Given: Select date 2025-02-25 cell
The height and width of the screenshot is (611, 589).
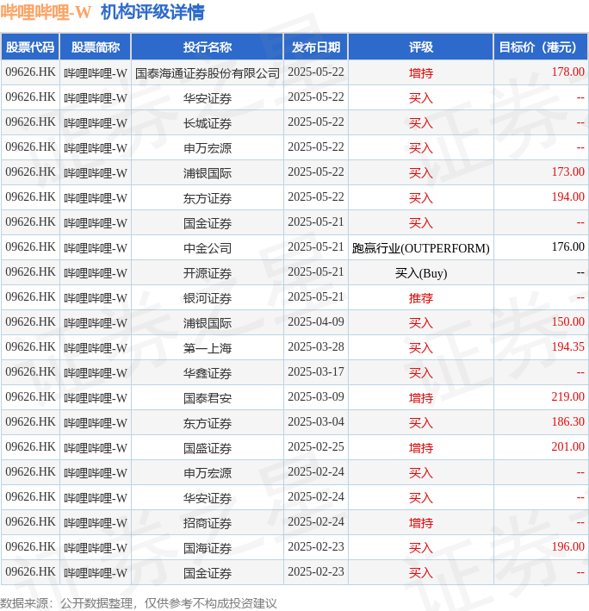Looking at the screenshot, I should tap(316, 447).
